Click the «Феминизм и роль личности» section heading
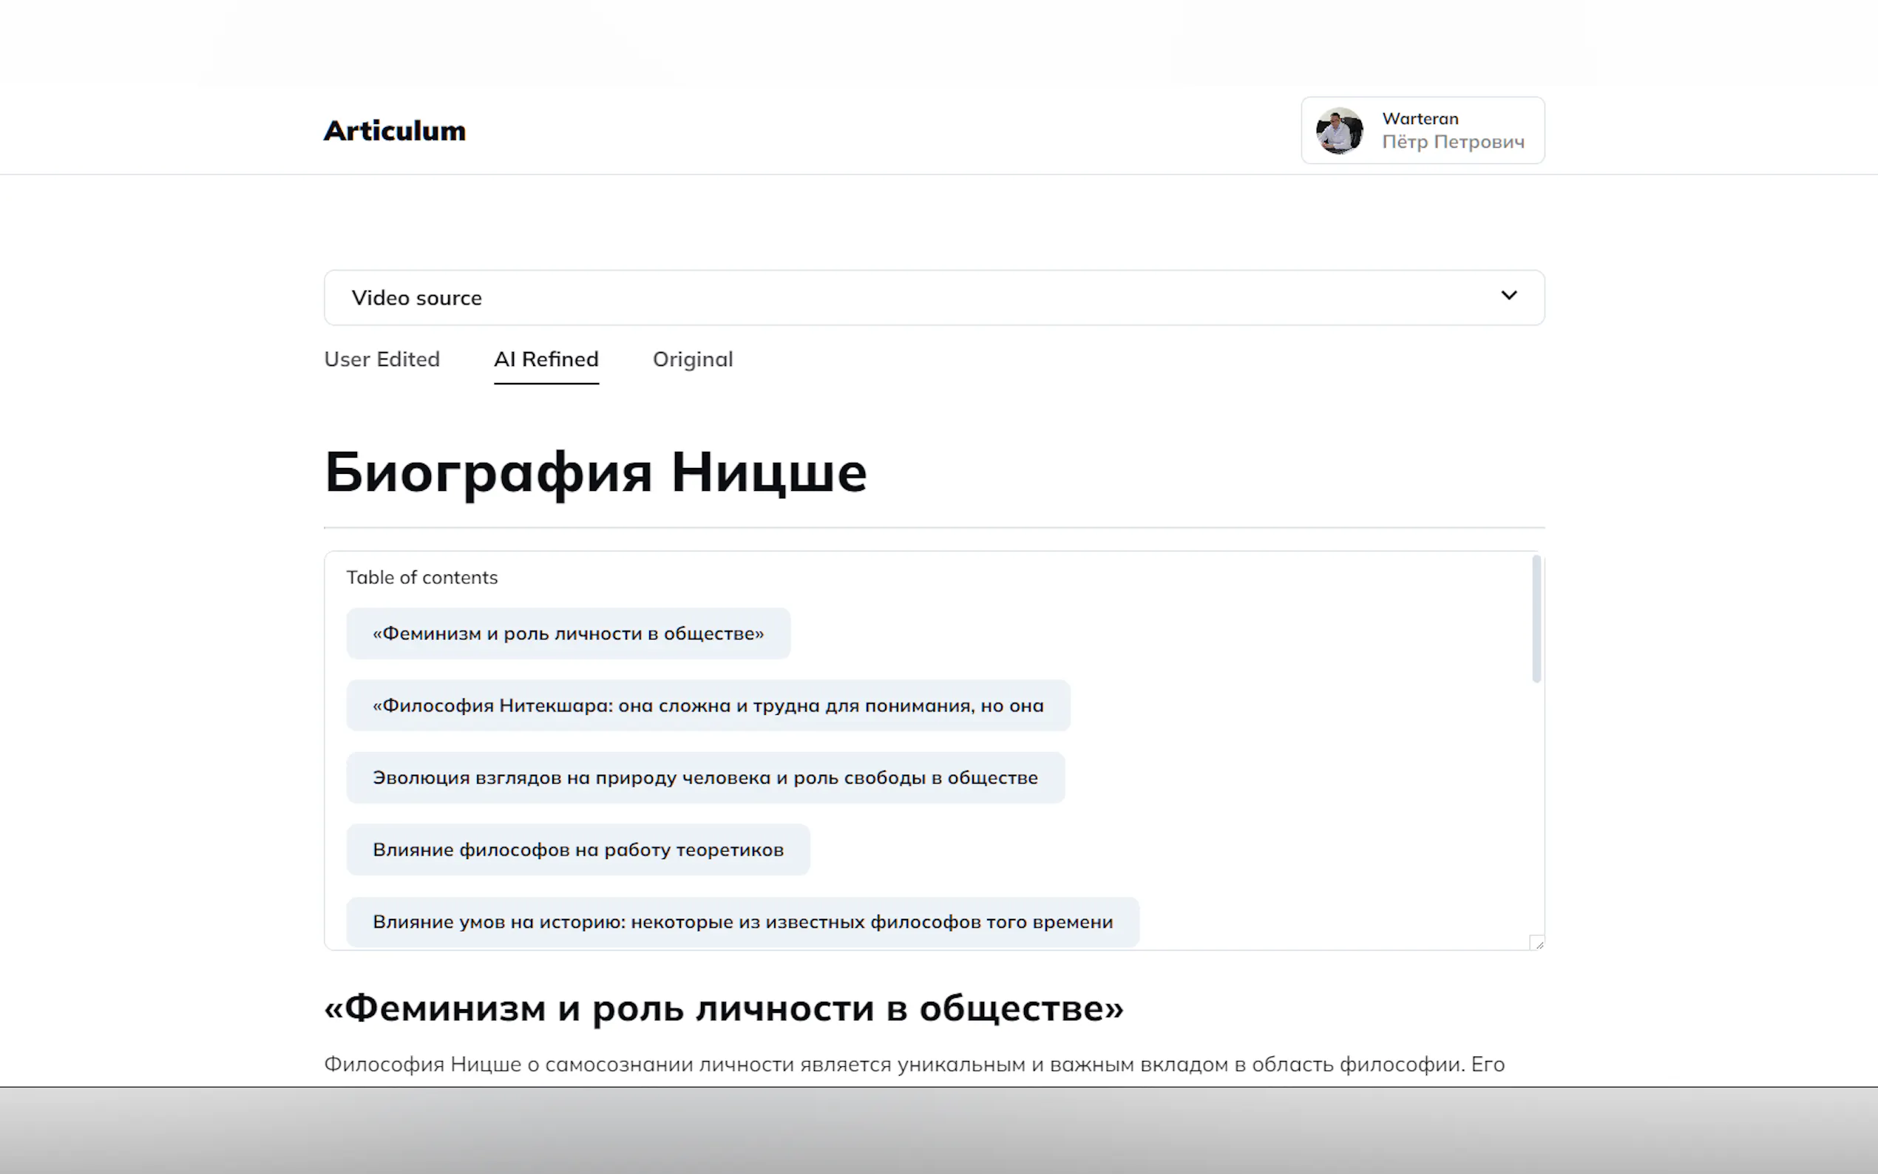 tap(723, 1008)
